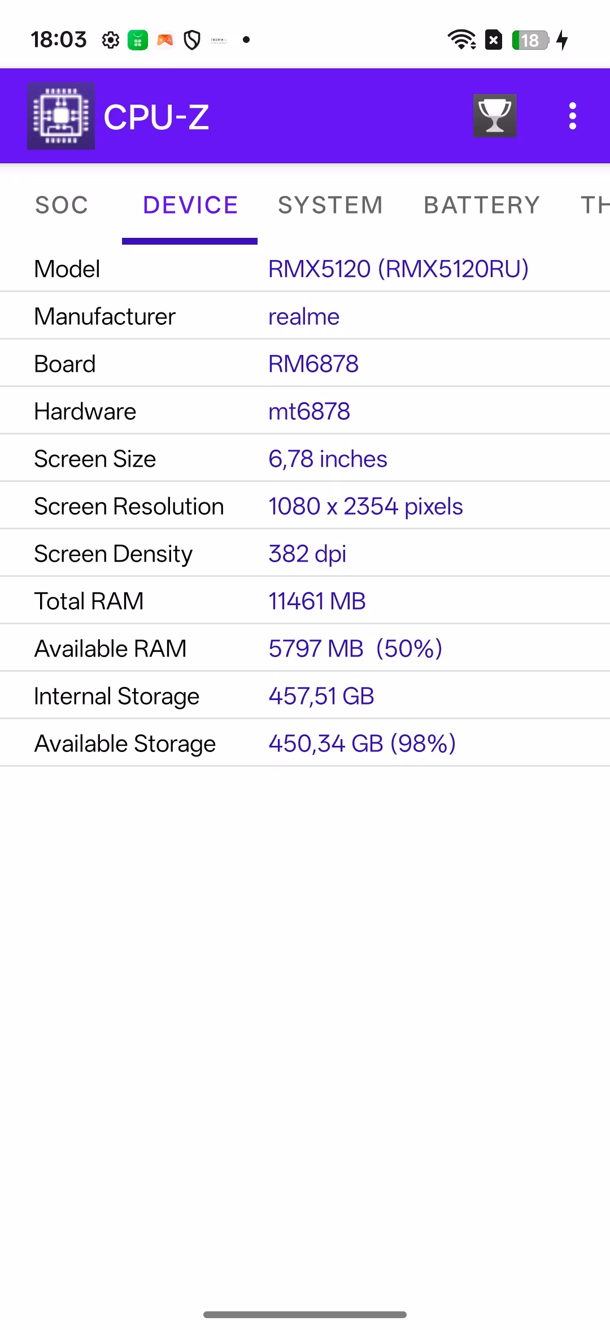
Task: Open the BATTERY tab
Action: [x=482, y=205]
